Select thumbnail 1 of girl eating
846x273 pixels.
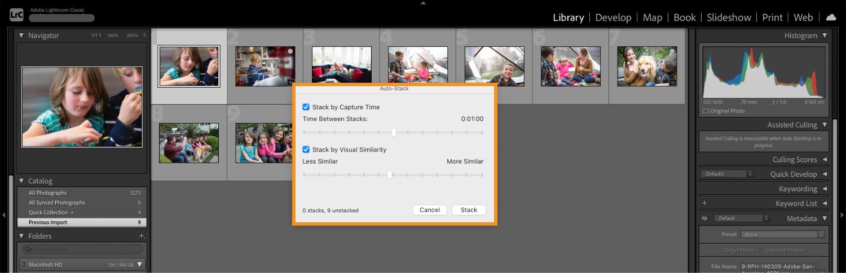pos(189,66)
